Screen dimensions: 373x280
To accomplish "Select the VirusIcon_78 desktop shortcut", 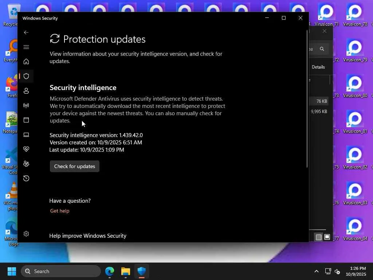I will [355, 15].
